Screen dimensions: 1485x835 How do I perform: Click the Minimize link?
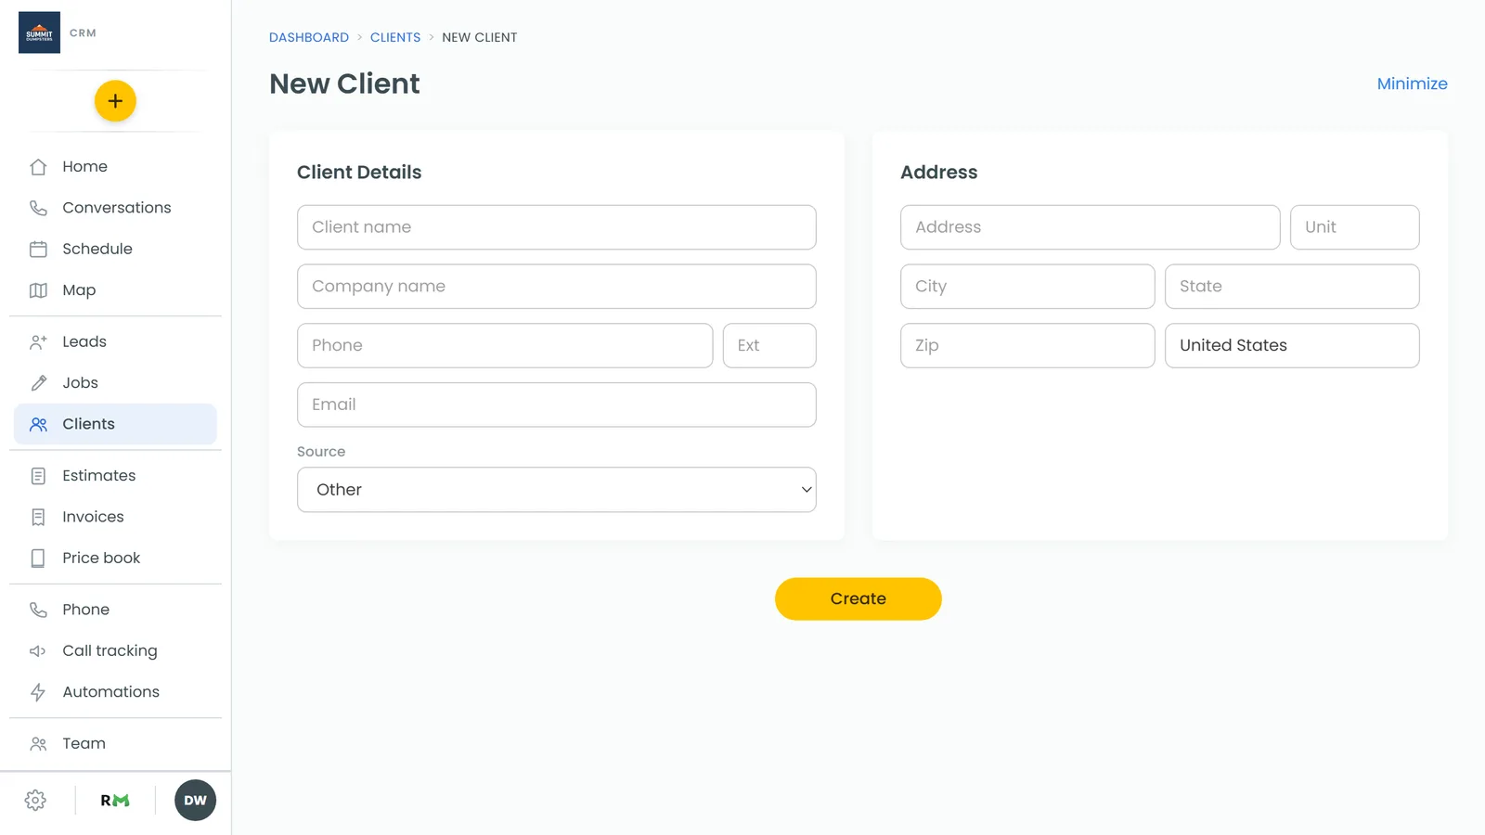pos(1412,83)
